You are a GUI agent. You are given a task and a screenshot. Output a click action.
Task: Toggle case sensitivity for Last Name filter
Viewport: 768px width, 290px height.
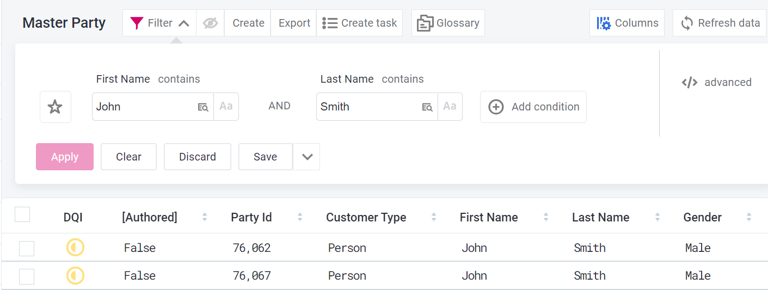tap(450, 107)
